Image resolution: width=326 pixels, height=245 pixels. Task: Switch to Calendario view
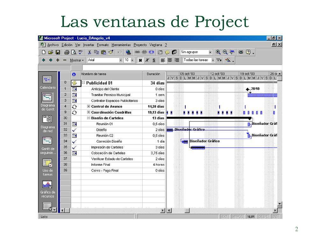[48, 83]
